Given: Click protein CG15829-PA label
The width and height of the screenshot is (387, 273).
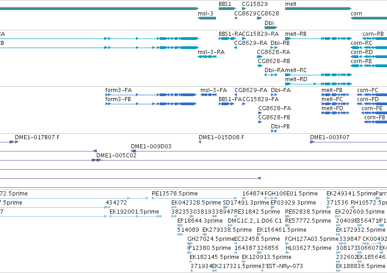Looking at the screenshot, I should (261, 99).
